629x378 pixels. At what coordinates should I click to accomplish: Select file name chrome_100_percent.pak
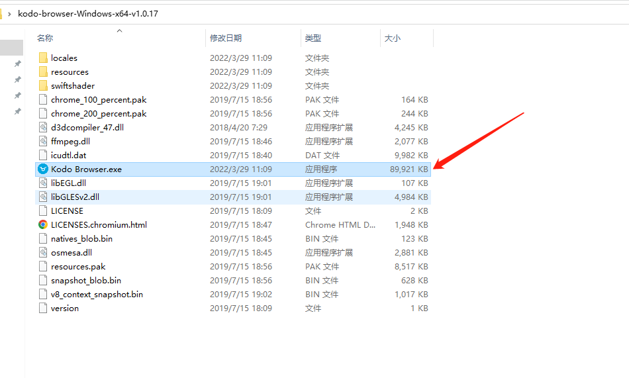click(99, 99)
